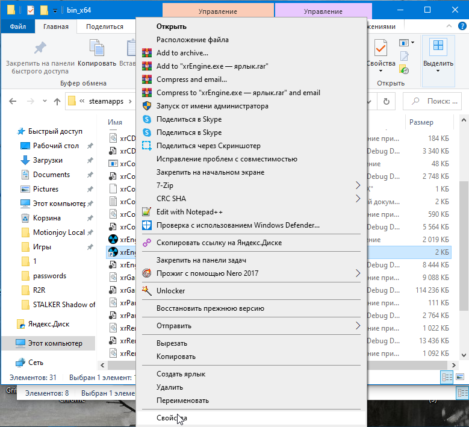Click the horizontal scrollbar right arrow

(454, 365)
